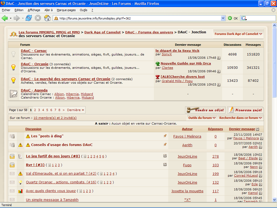
Task: Open the address bar history dropdown
Action: pos(223,18)
